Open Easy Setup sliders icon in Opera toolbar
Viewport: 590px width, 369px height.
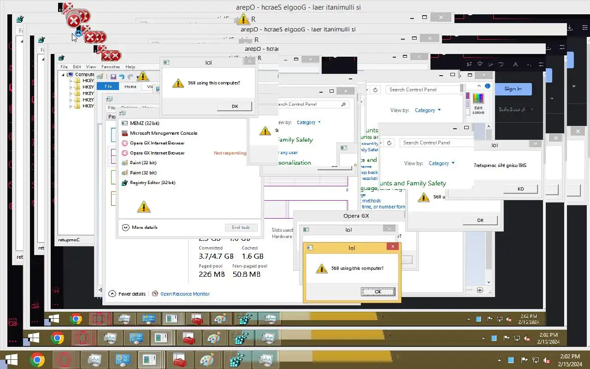[x=541, y=64]
